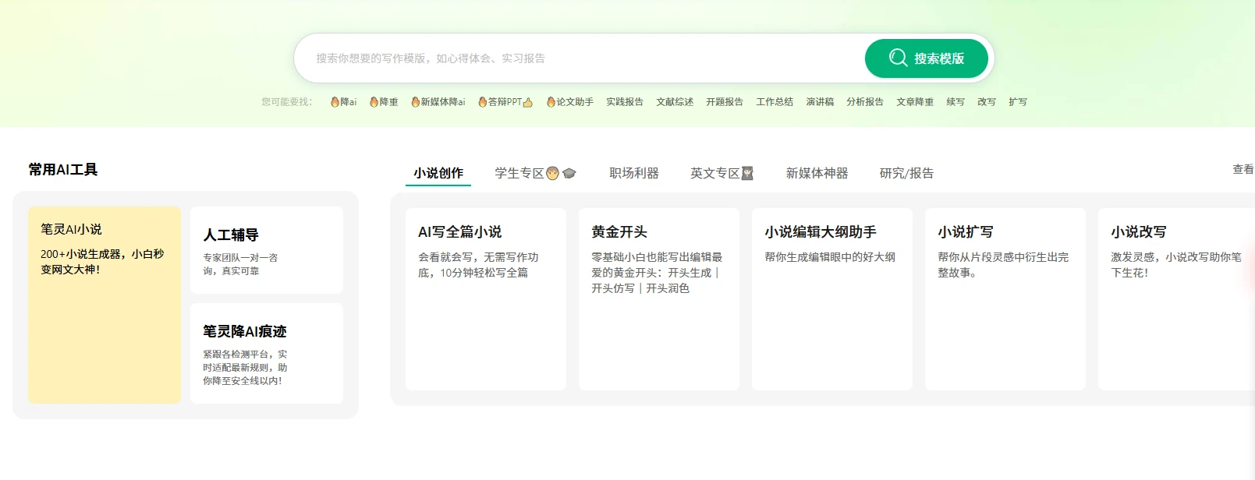This screenshot has height=480, width=1255.
Task: Select the 新媒体神器 tab
Action: click(x=817, y=173)
